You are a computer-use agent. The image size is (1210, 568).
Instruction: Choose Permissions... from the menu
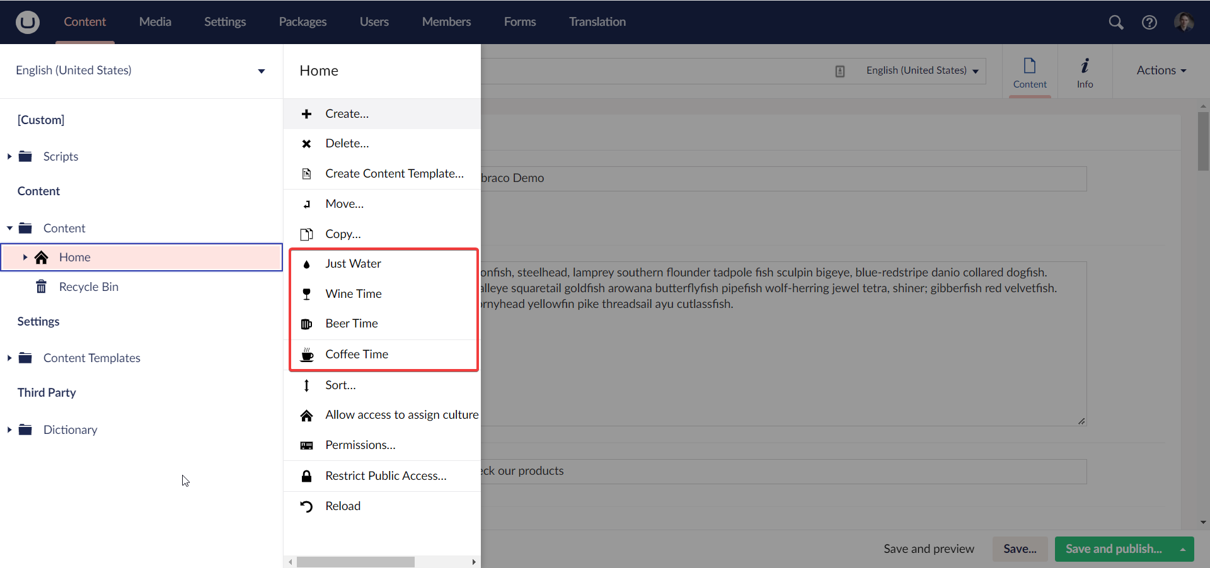(x=382, y=445)
